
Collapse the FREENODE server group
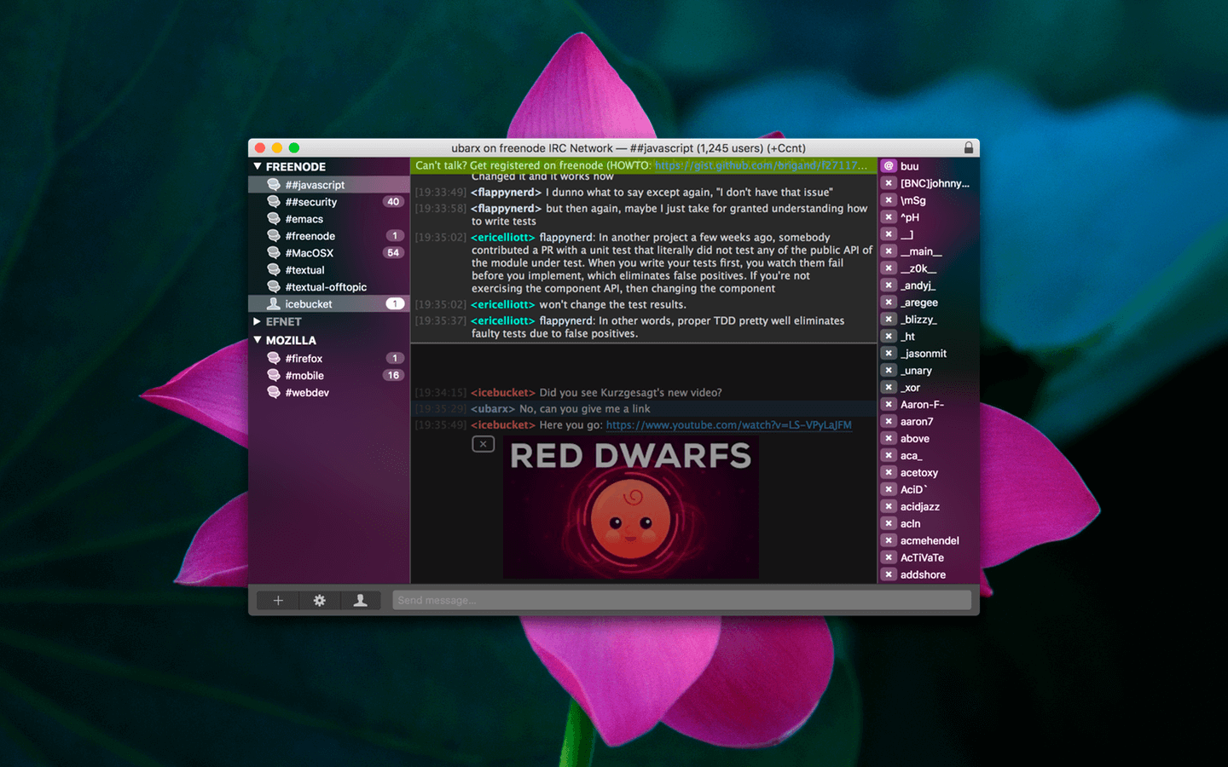tap(258, 167)
